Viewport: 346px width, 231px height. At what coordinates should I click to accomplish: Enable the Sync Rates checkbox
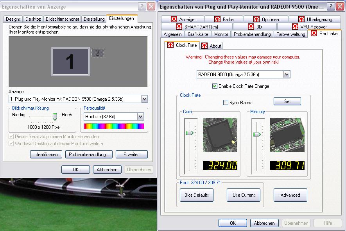tap(226, 102)
